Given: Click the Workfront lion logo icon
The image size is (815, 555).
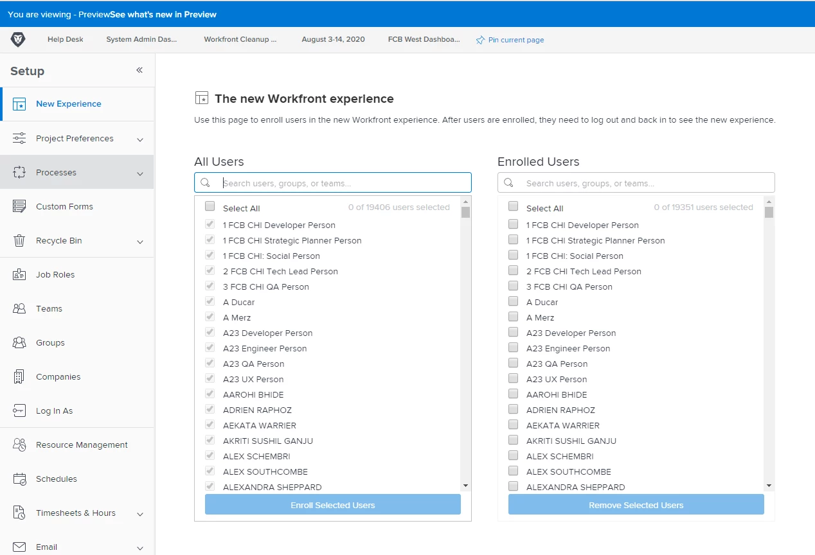Looking at the screenshot, I should [x=18, y=40].
